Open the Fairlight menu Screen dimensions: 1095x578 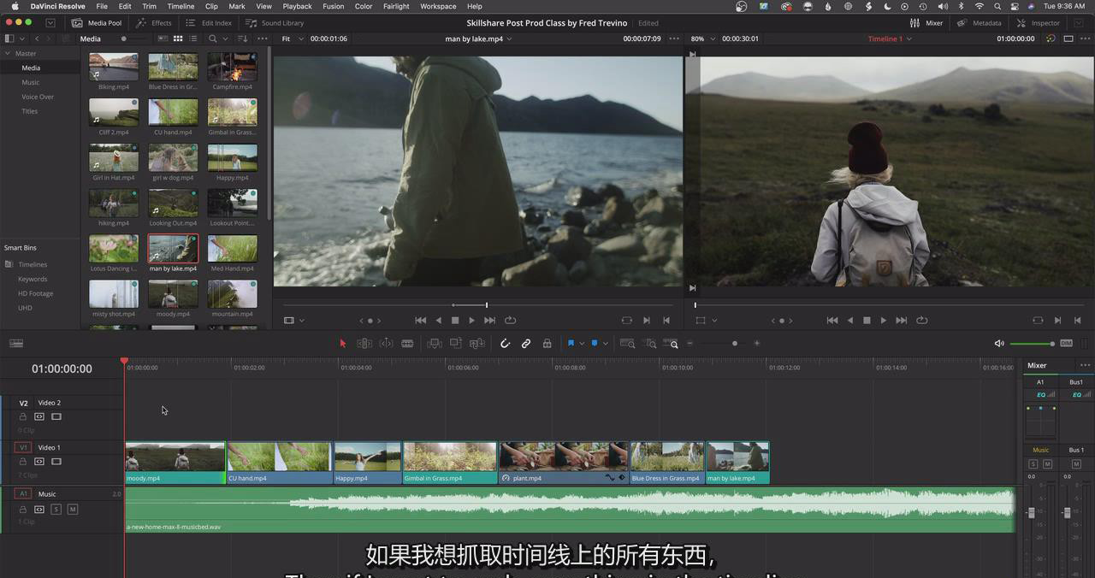coord(396,6)
